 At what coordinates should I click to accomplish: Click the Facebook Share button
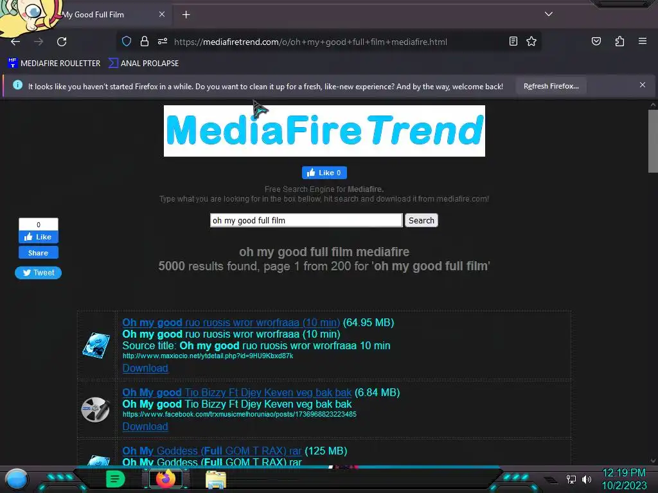[x=38, y=253]
